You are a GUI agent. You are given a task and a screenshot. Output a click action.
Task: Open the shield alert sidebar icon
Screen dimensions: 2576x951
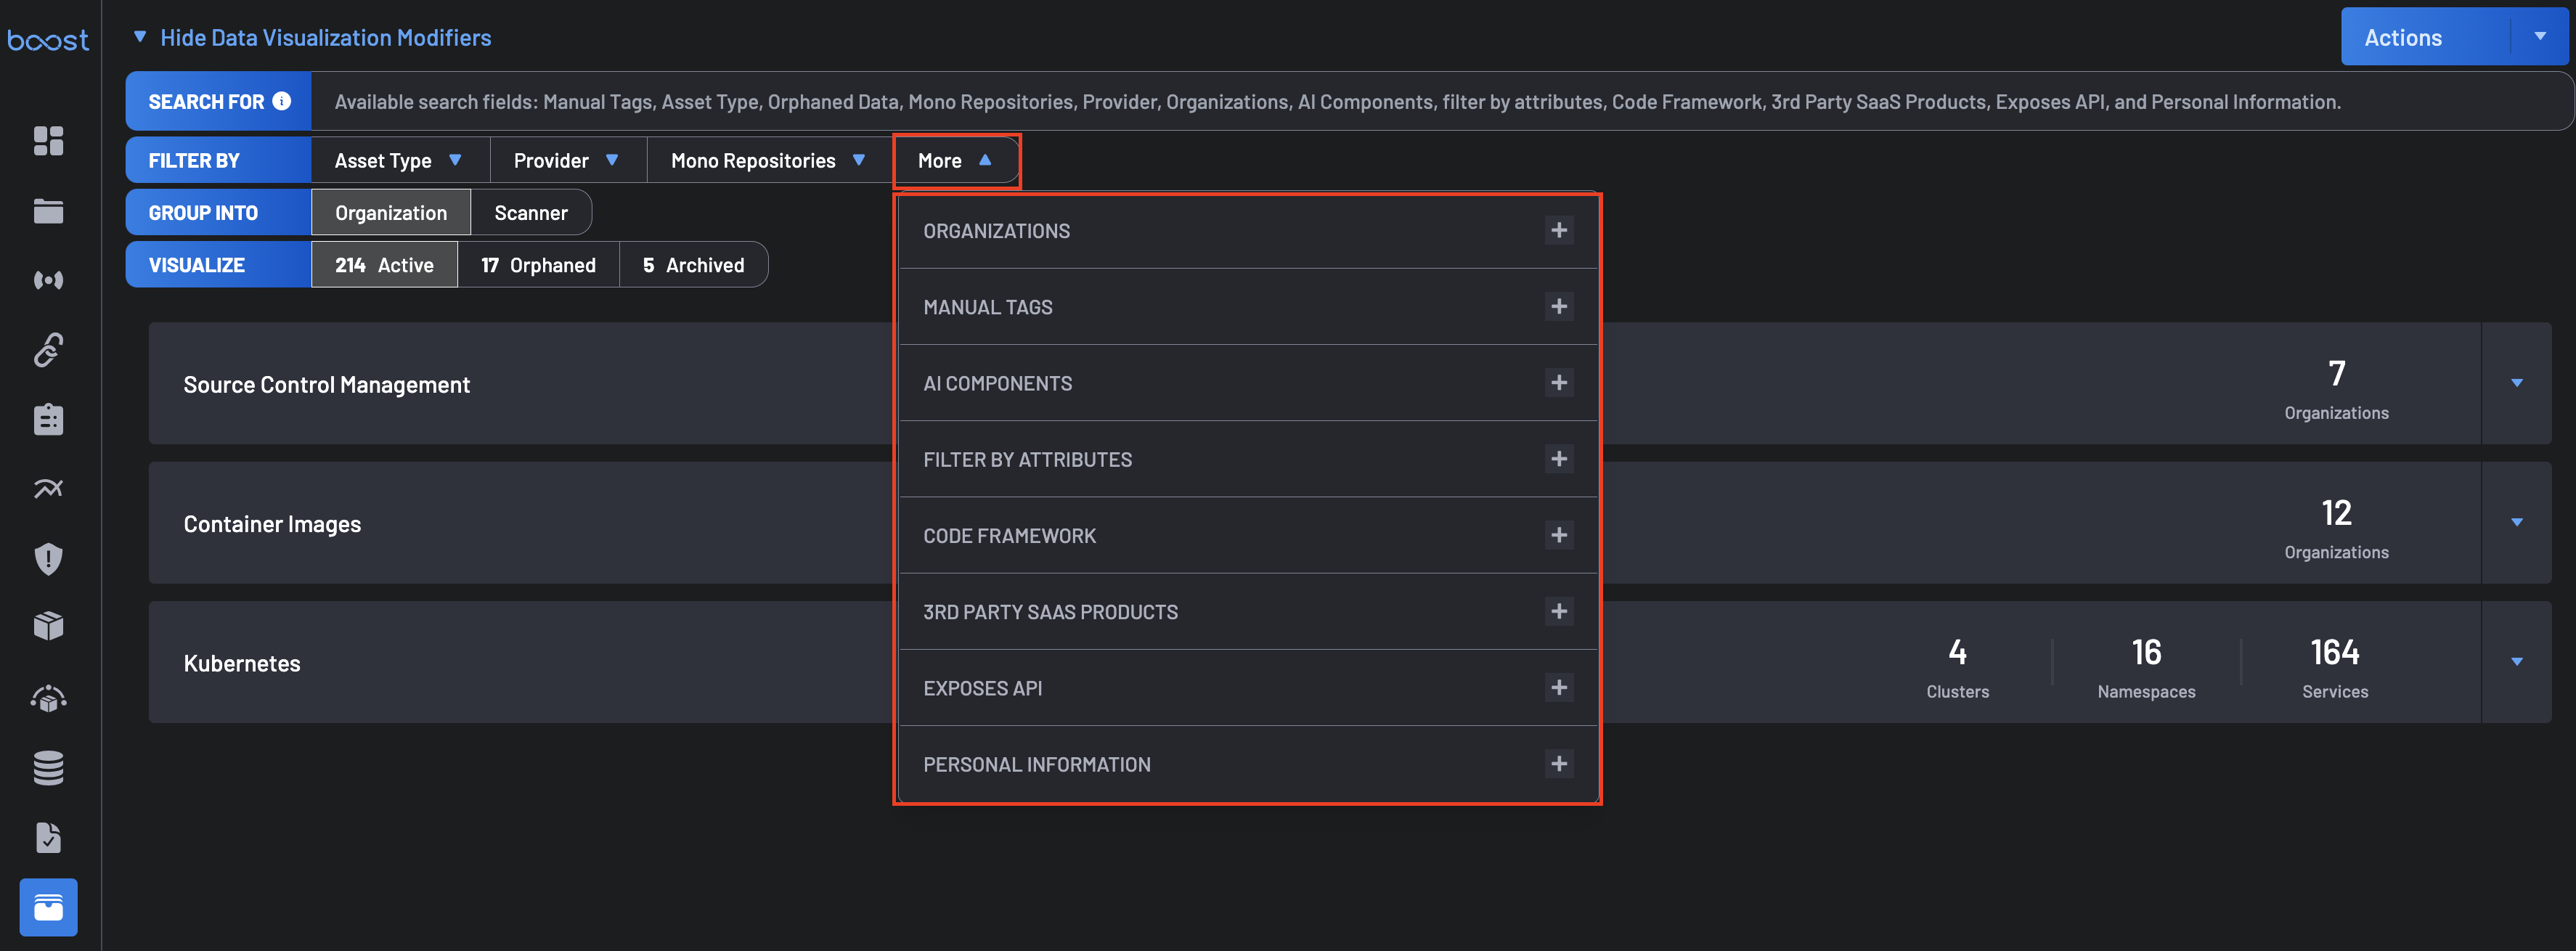pos(48,558)
